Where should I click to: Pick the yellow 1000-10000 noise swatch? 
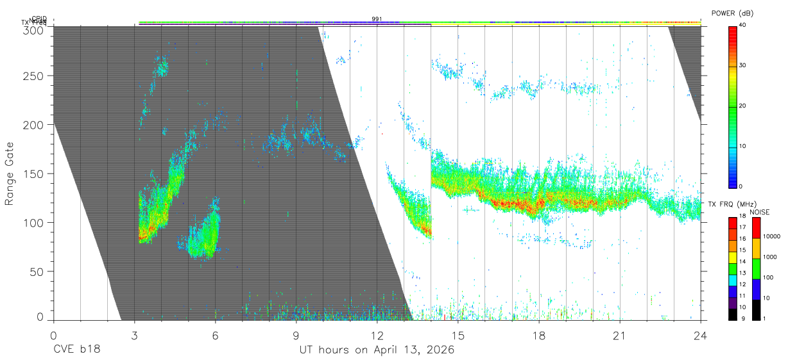[756, 248]
